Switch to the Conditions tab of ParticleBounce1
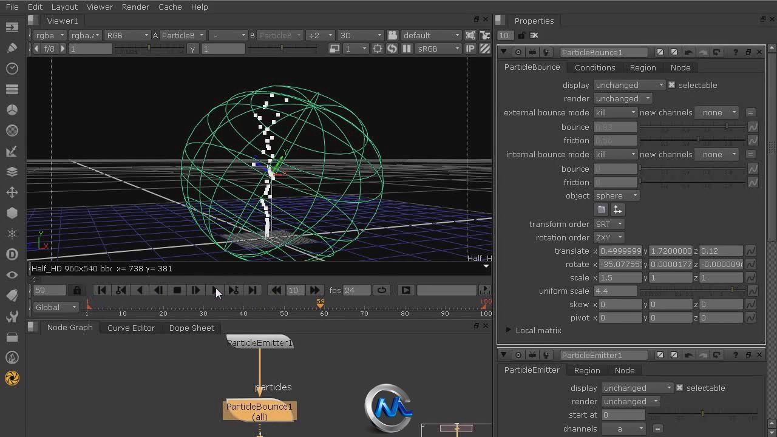This screenshot has height=437, width=777. (x=595, y=67)
